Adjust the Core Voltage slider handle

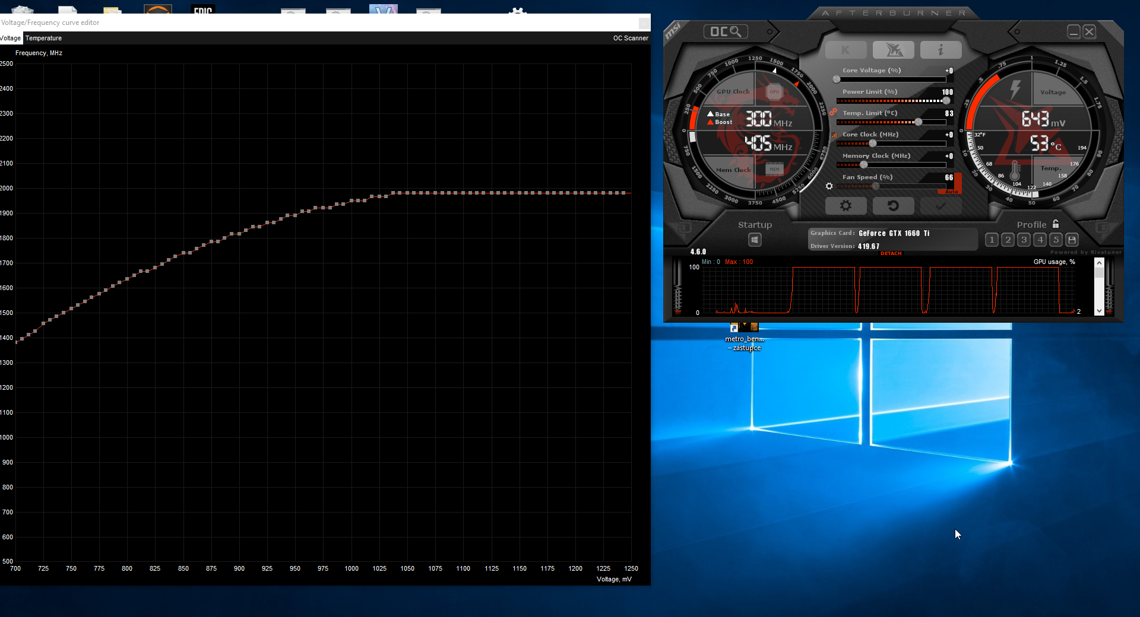837,79
